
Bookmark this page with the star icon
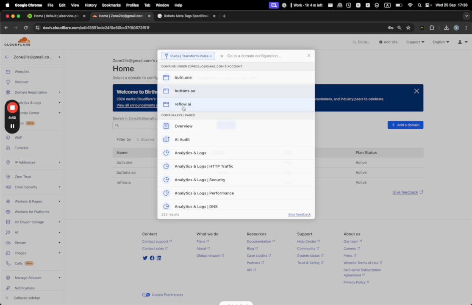coord(408,28)
